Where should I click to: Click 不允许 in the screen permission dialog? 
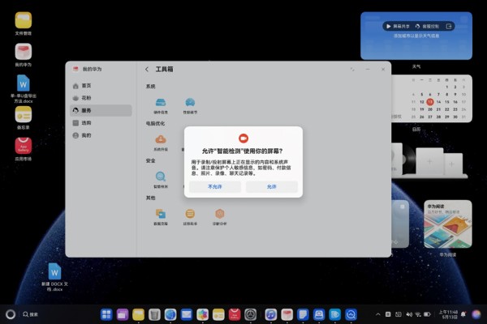(215, 186)
